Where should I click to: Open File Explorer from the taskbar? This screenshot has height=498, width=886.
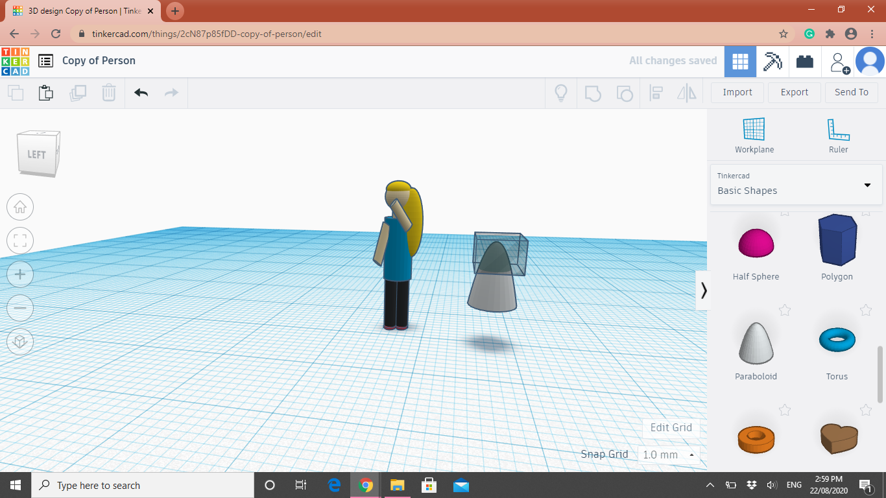coord(398,485)
